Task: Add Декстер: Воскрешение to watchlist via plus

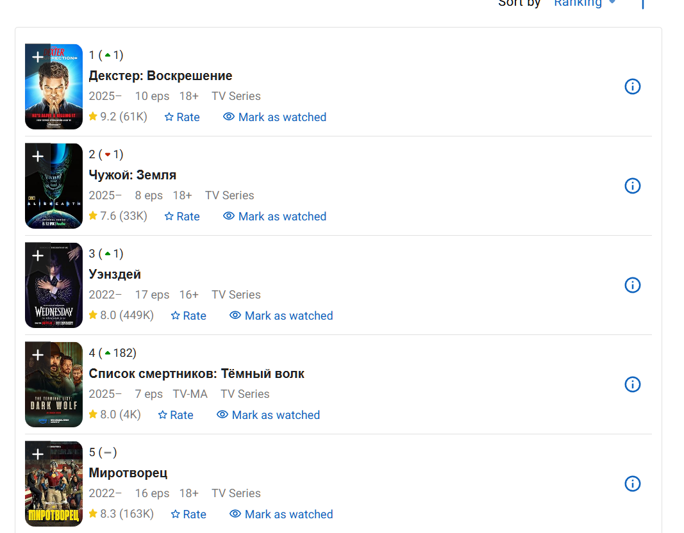Action: 38,56
